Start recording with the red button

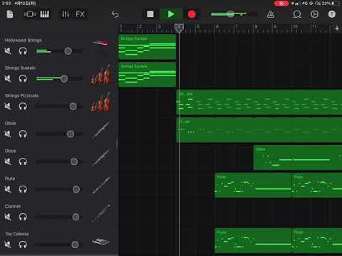(192, 14)
